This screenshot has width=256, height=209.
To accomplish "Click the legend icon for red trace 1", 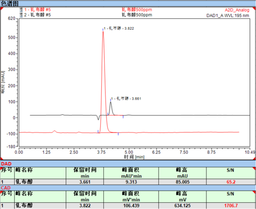I will coord(21,10).
